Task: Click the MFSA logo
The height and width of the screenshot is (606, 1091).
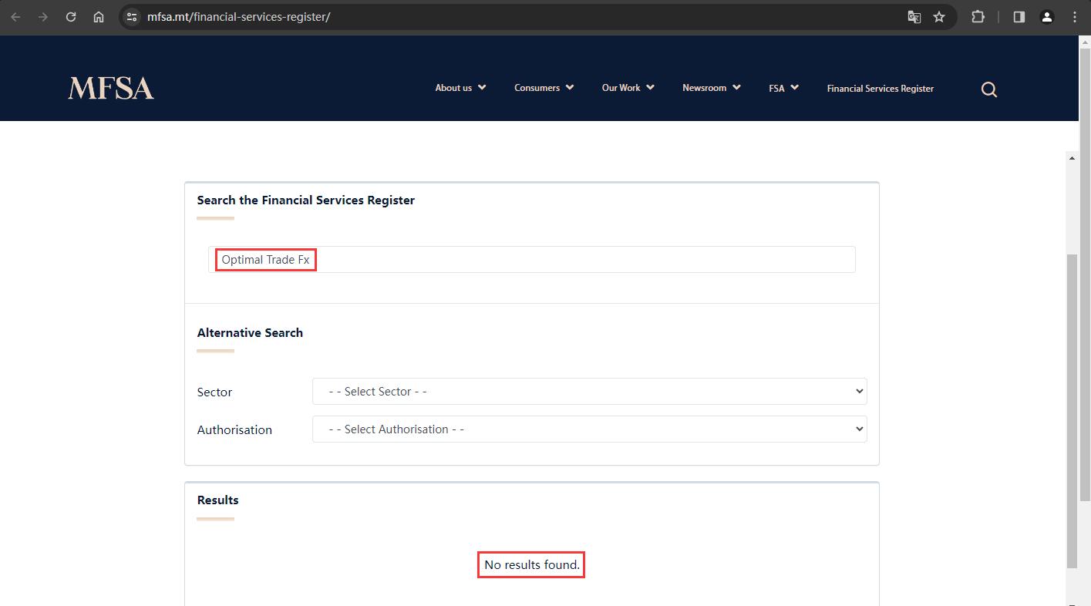Action: click(111, 88)
